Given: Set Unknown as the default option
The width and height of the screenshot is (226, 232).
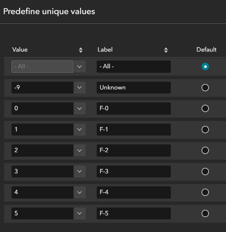Looking at the screenshot, I should [x=205, y=88].
